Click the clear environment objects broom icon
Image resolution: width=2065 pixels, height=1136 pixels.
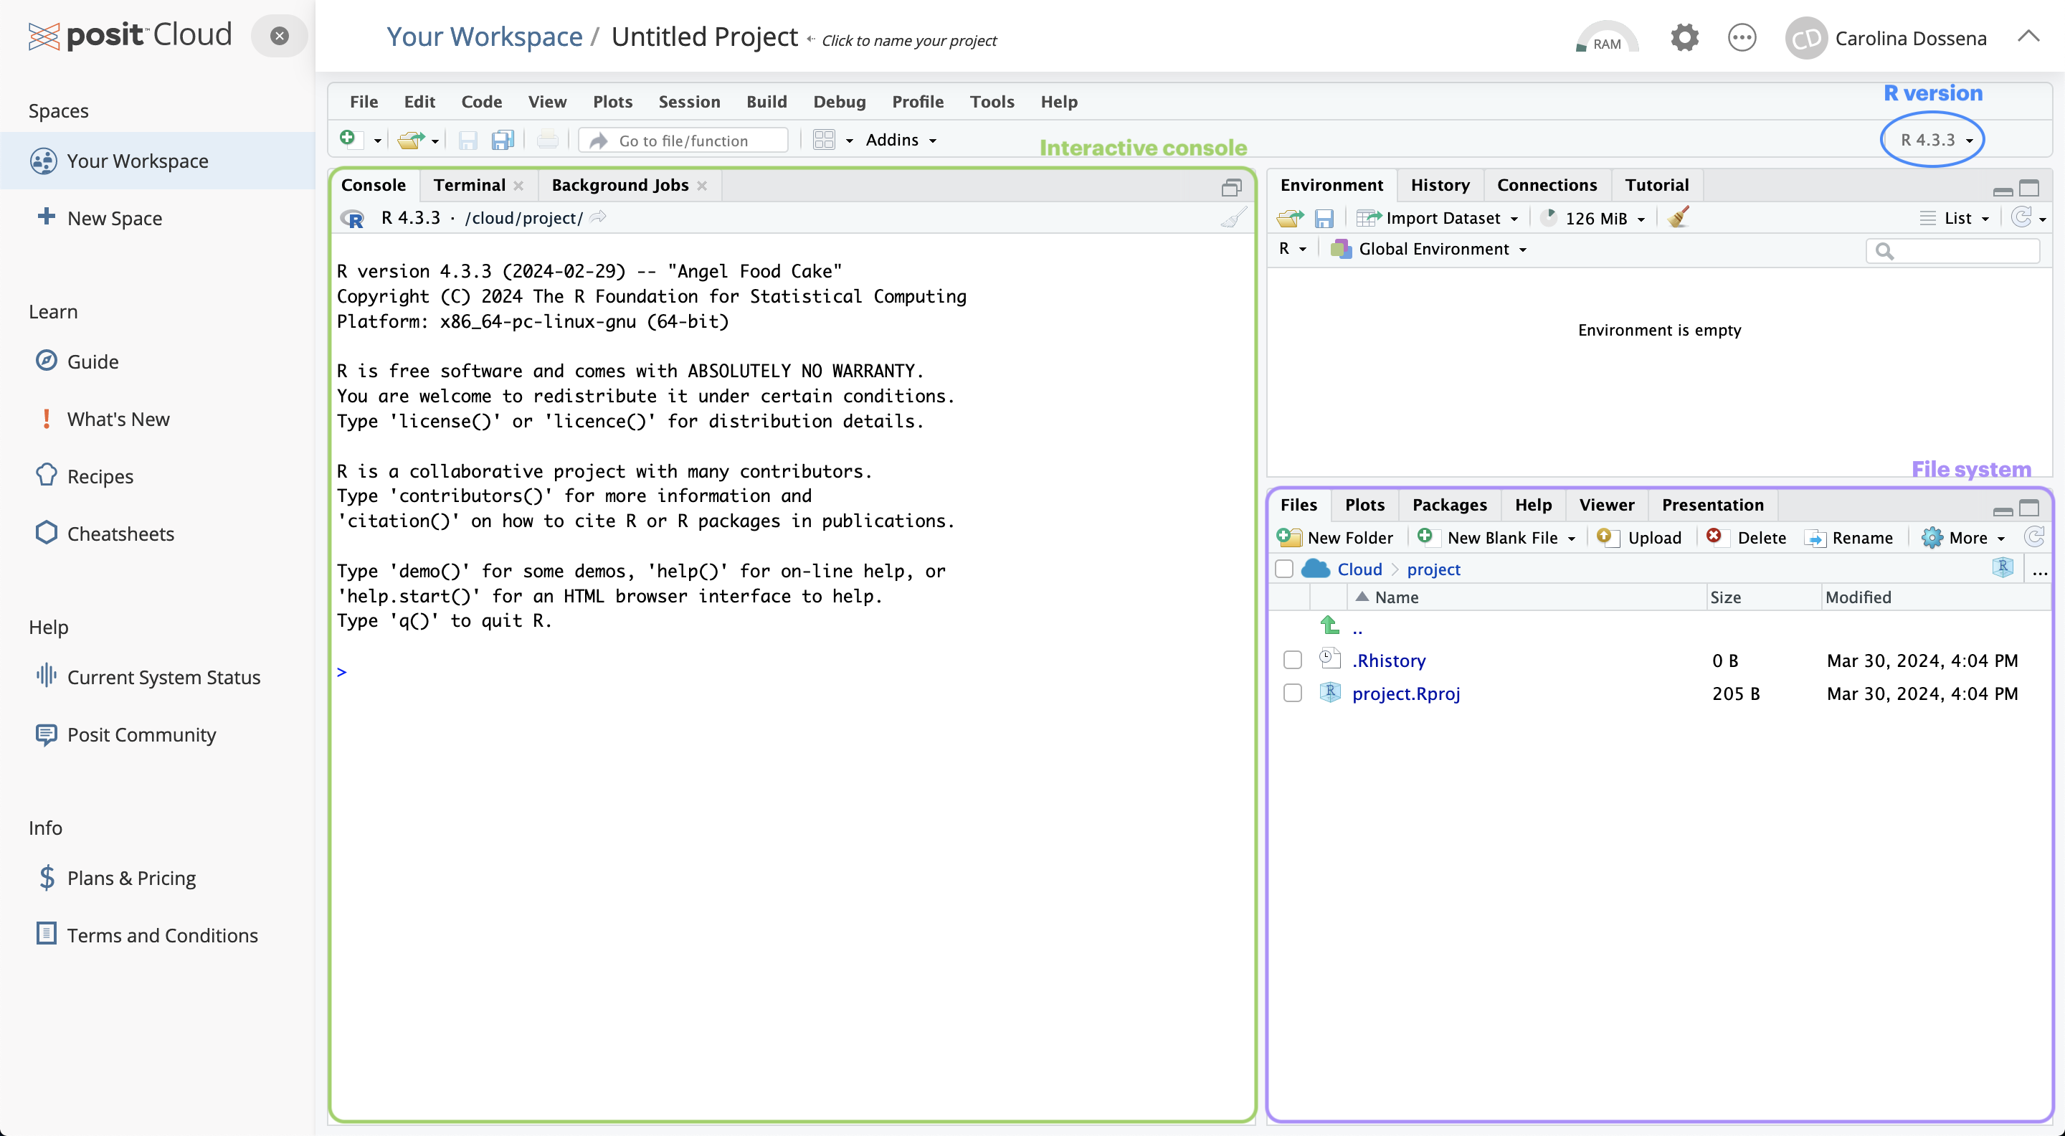[1679, 218]
